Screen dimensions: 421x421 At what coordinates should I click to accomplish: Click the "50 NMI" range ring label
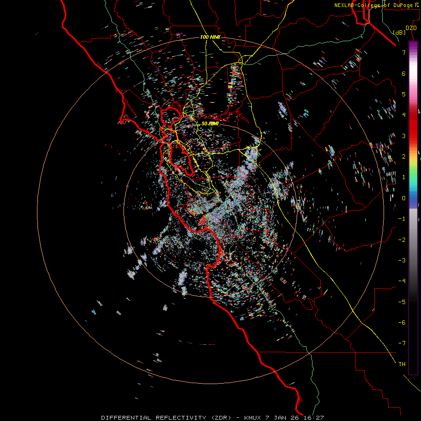click(x=210, y=123)
